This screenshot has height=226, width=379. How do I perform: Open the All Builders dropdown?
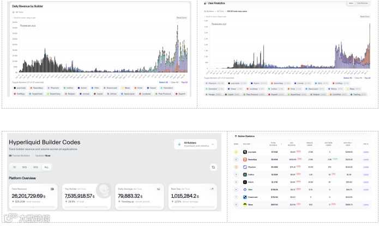coord(195,144)
